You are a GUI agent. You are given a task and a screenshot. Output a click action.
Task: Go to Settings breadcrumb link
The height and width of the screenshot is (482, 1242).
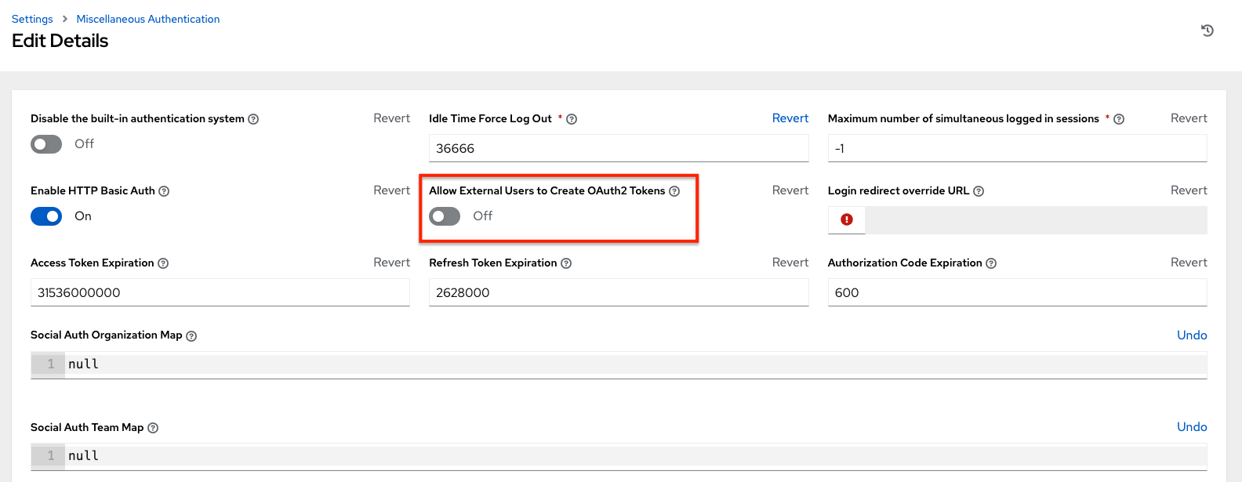[32, 19]
